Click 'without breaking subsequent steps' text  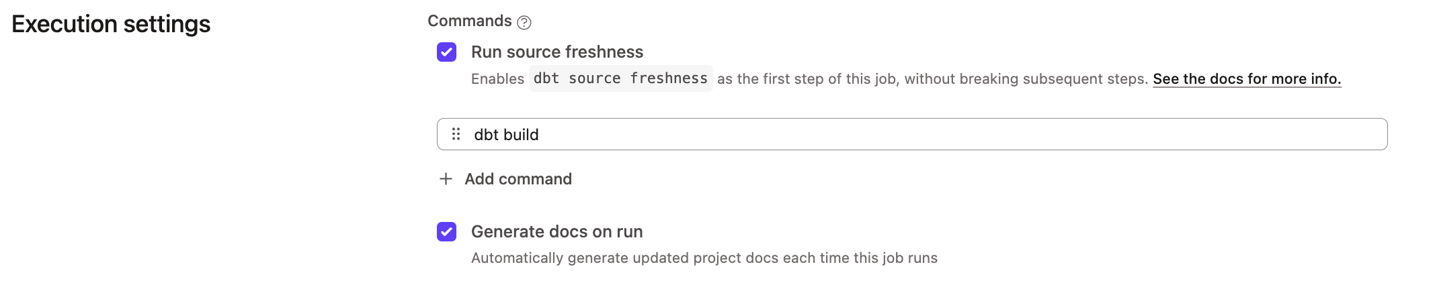coord(1026,79)
